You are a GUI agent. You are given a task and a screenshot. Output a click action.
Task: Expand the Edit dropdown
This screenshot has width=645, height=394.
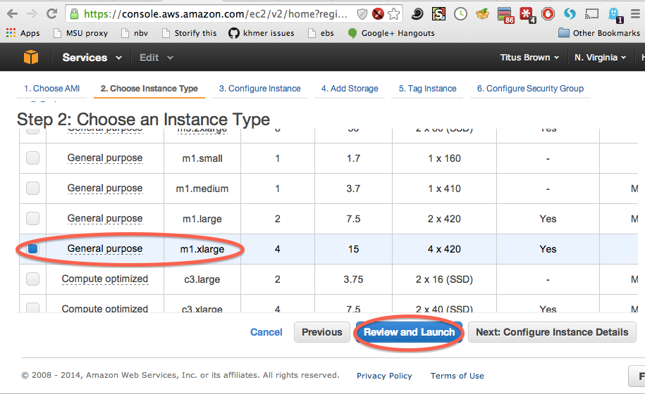156,58
